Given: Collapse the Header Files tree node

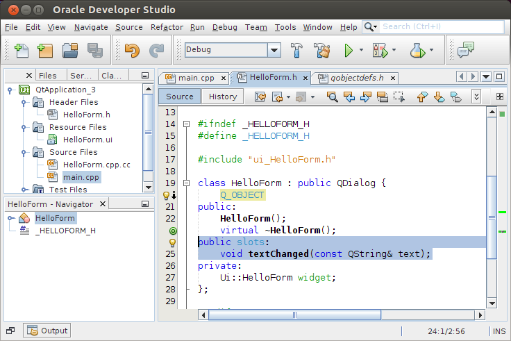Looking at the screenshot, I should point(24,102).
